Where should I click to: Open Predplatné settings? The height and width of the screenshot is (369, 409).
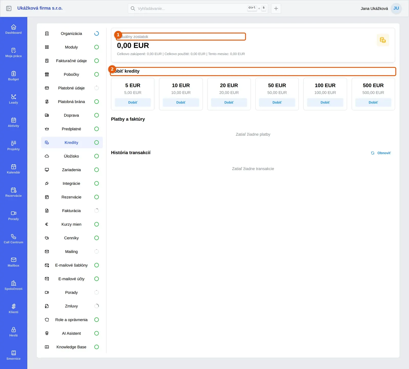[72, 129]
